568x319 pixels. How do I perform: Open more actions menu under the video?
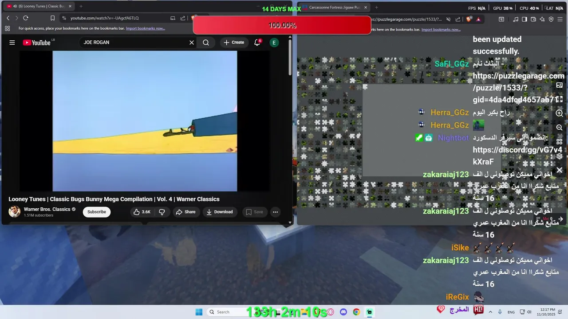click(x=275, y=212)
